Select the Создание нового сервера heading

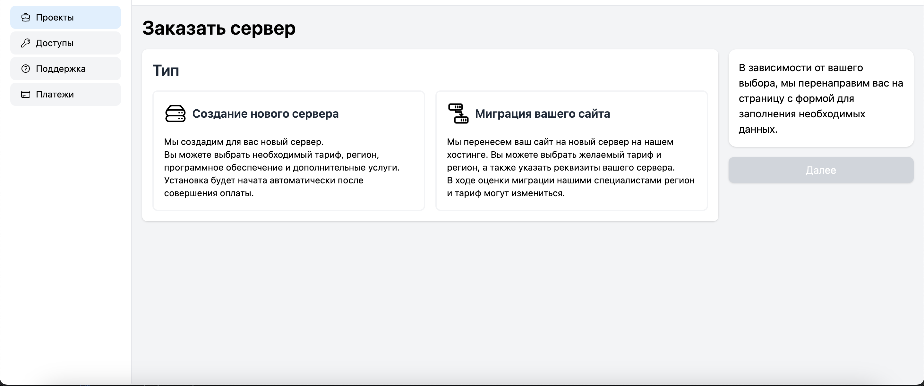(265, 113)
